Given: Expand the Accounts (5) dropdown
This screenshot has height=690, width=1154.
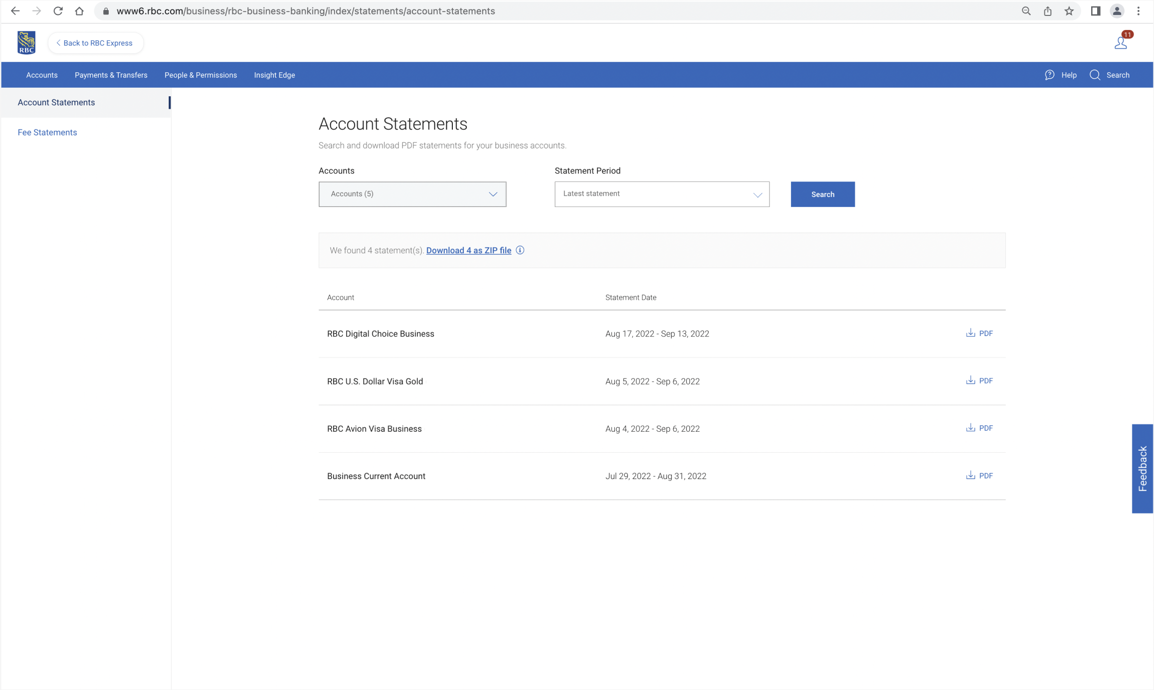Looking at the screenshot, I should tap(412, 194).
